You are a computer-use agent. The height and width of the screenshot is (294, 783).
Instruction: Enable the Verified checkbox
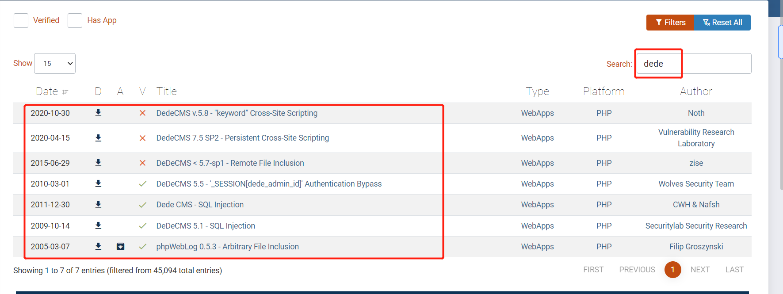[x=21, y=20]
